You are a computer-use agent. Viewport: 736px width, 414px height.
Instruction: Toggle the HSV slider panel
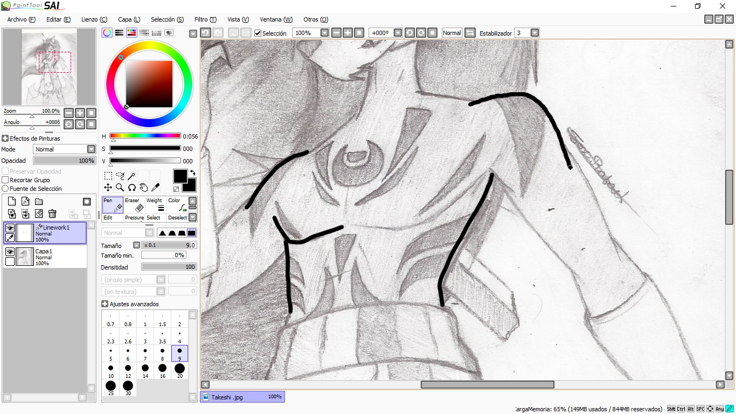pyautogui.click(x=131, y=33)
